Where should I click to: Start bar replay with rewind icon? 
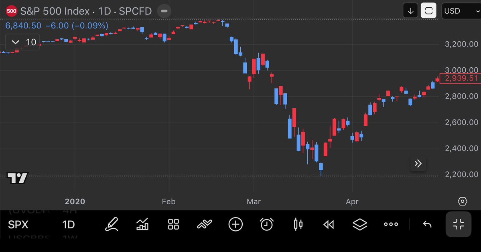pos(329,225)
